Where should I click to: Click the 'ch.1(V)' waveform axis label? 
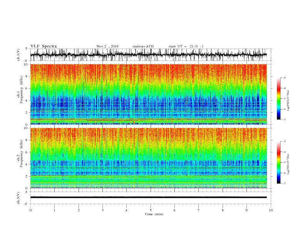point(18,55)
